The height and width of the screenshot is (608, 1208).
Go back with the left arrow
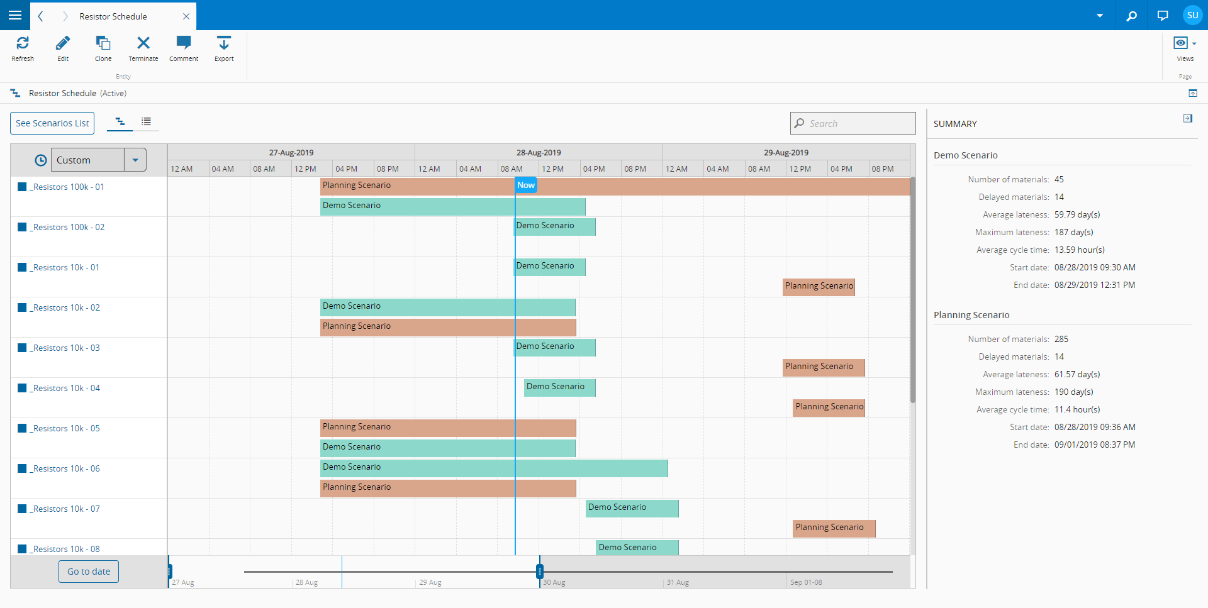(x=40, y=16)
